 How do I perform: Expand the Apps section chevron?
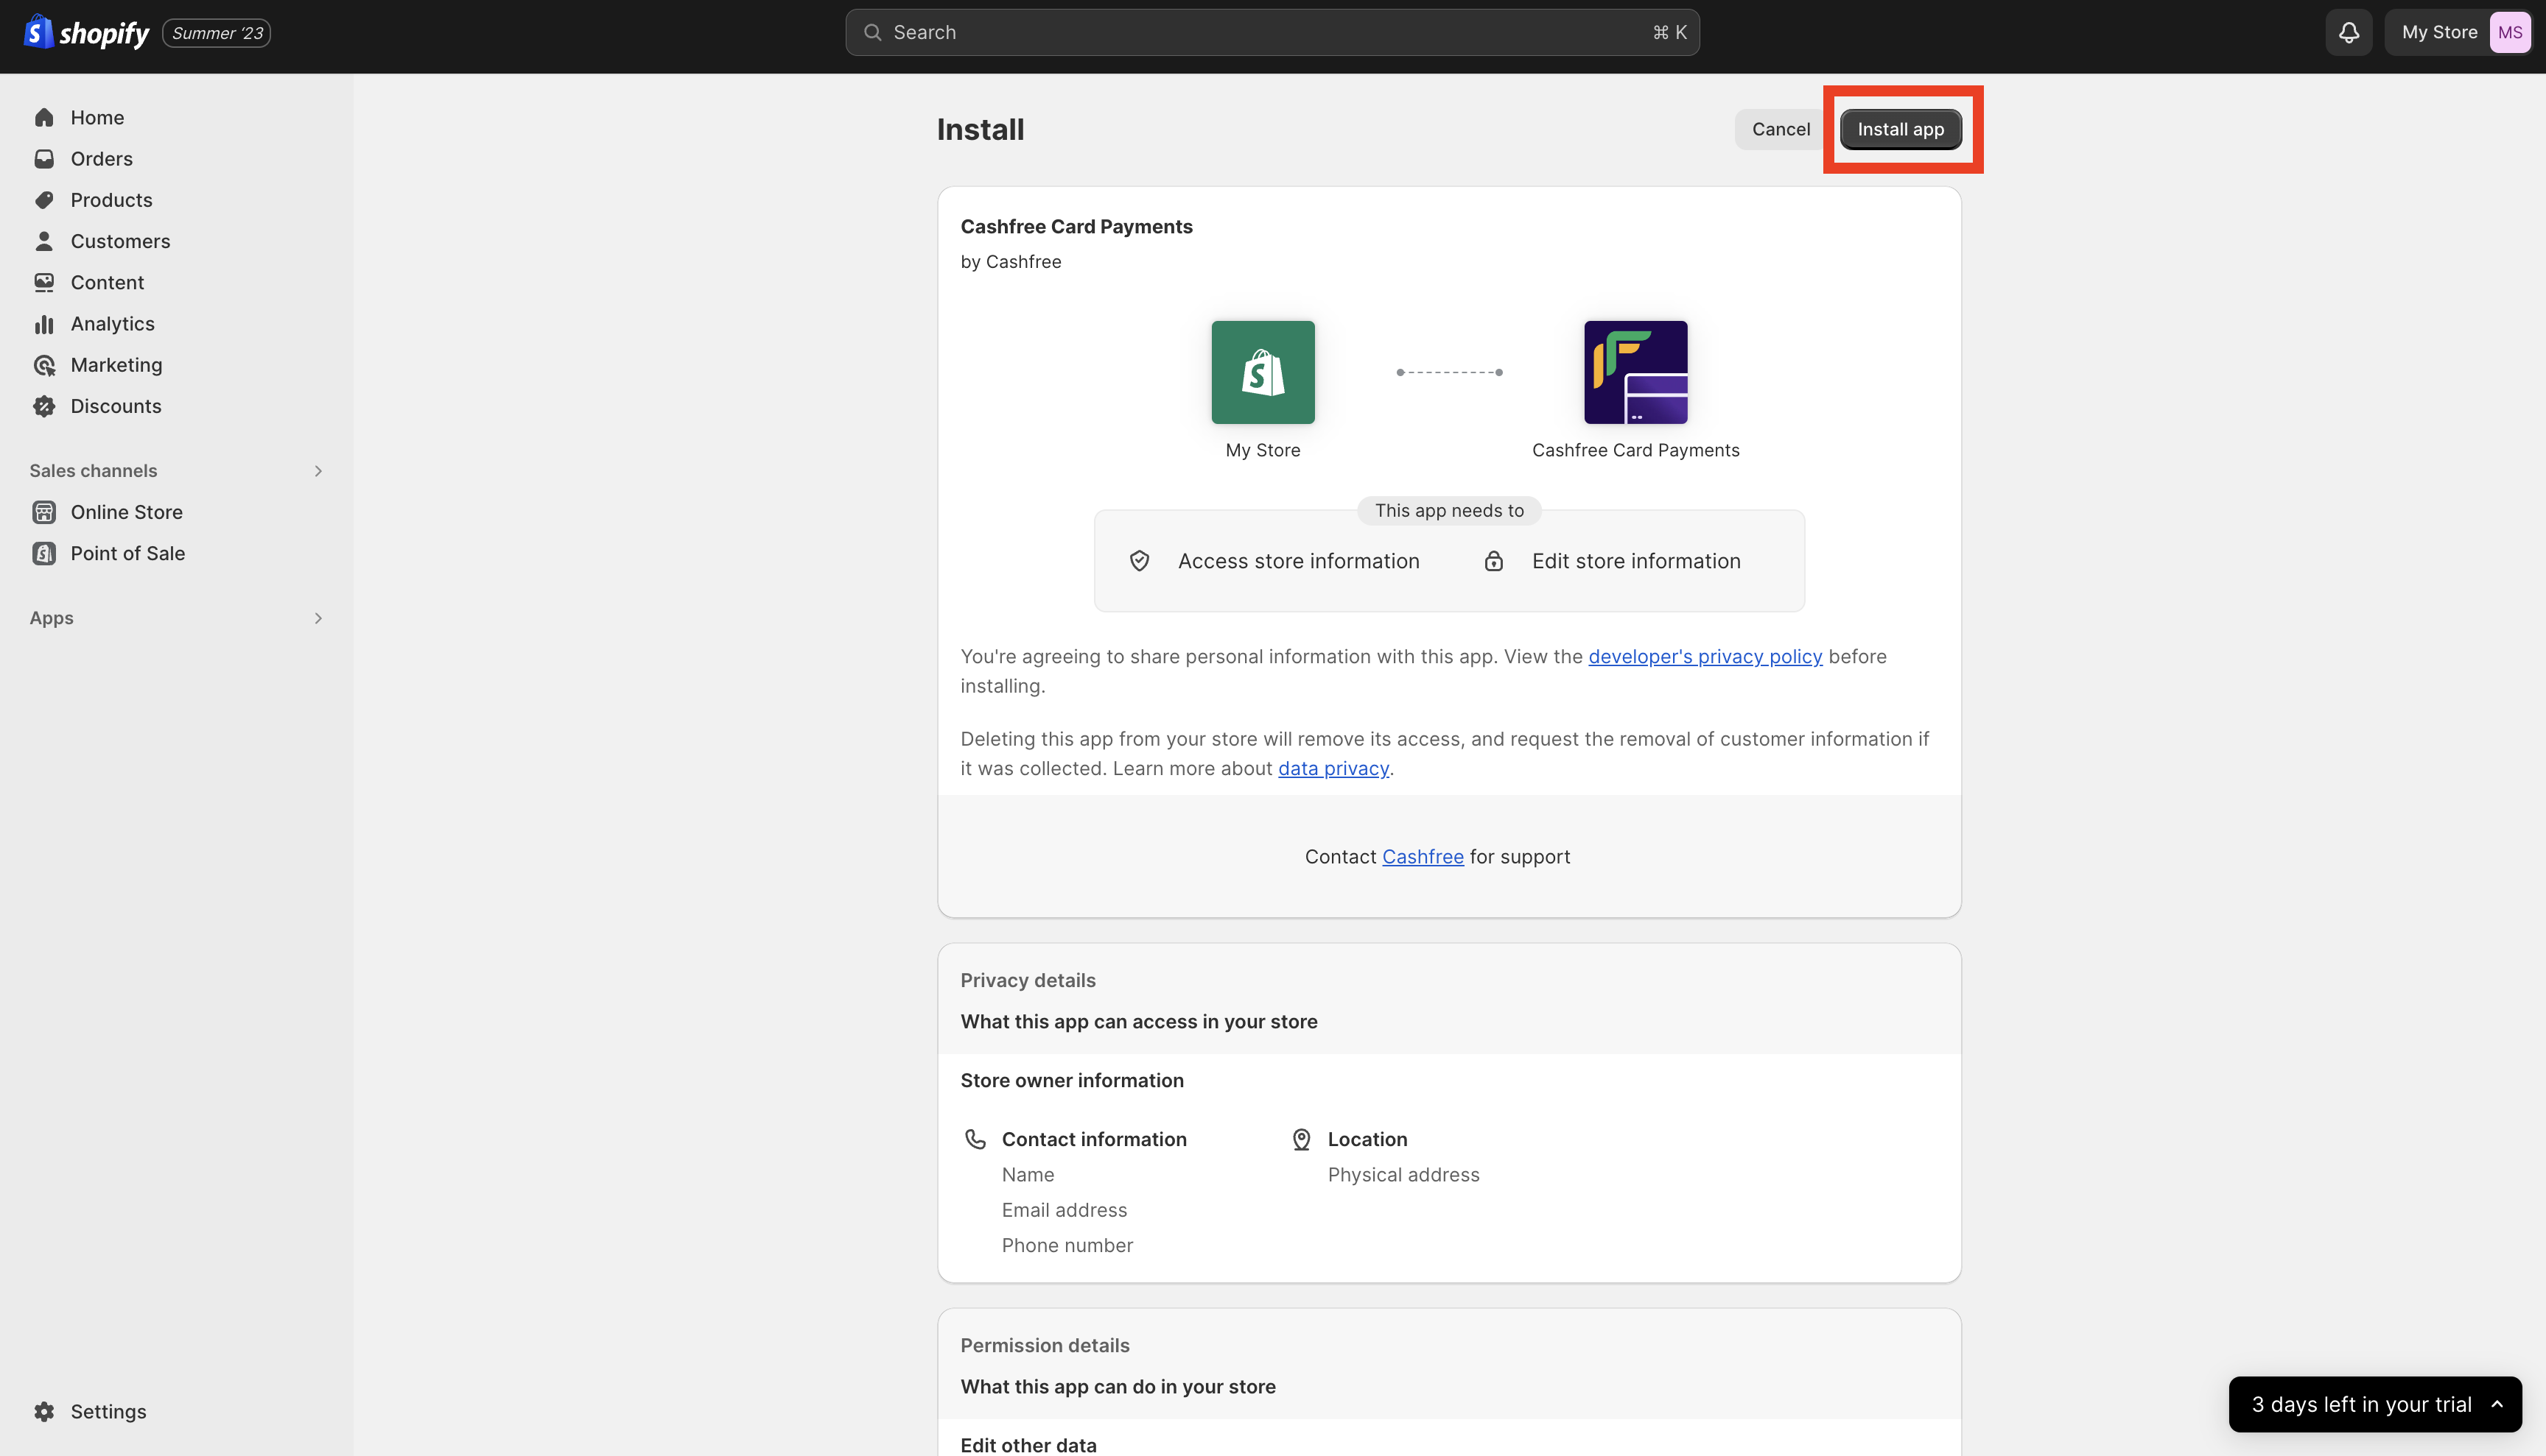coord(318,618)
